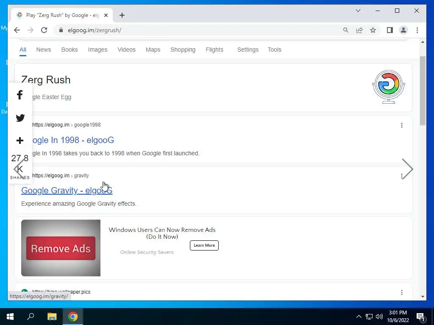Screen dimensions: 434x325
Task: Share on Facebook via the sidebar icon
Action: tap(19, 95)
